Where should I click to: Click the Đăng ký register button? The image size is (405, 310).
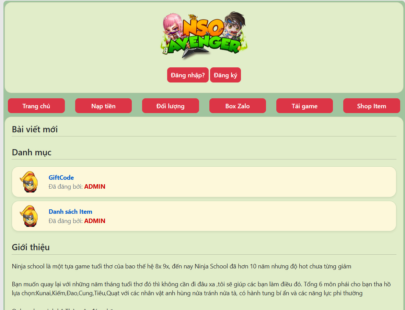pyautogui.click(x=225, y=75)
